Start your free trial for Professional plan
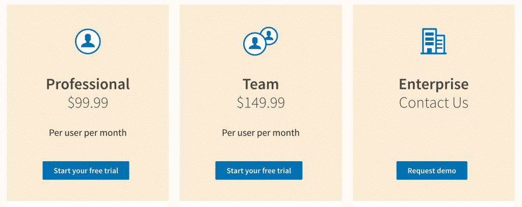 (86, 170)
